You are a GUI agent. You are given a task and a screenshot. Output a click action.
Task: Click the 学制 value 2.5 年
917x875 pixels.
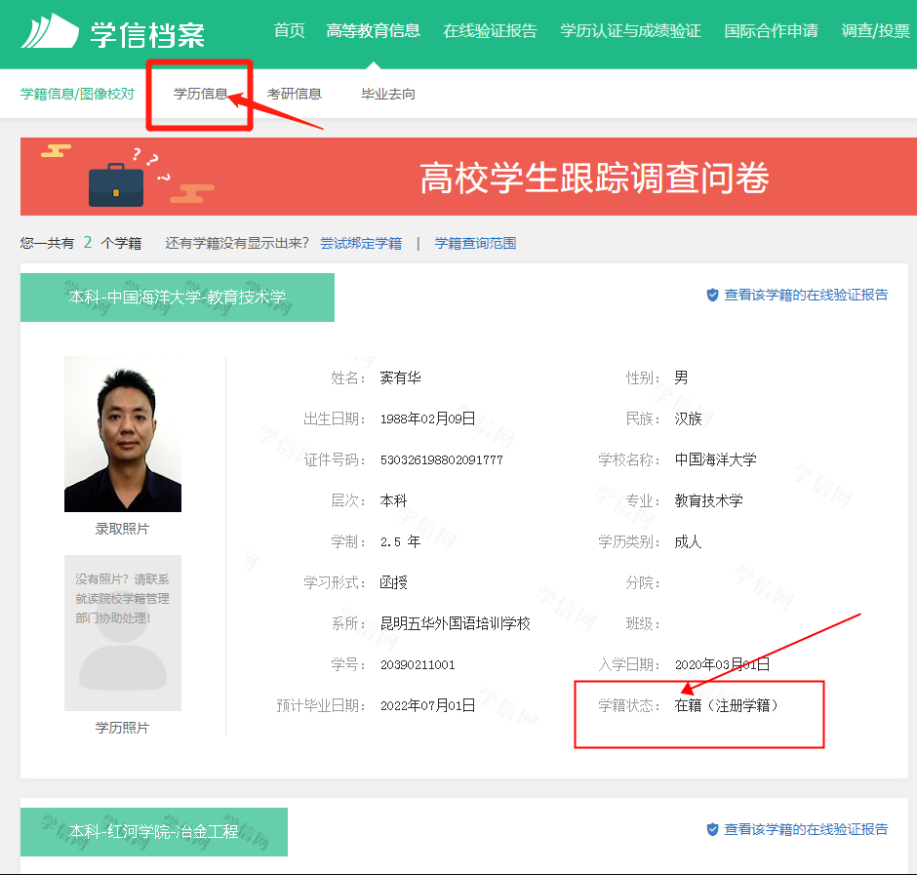pyautogui.click(x=401, y=541)
